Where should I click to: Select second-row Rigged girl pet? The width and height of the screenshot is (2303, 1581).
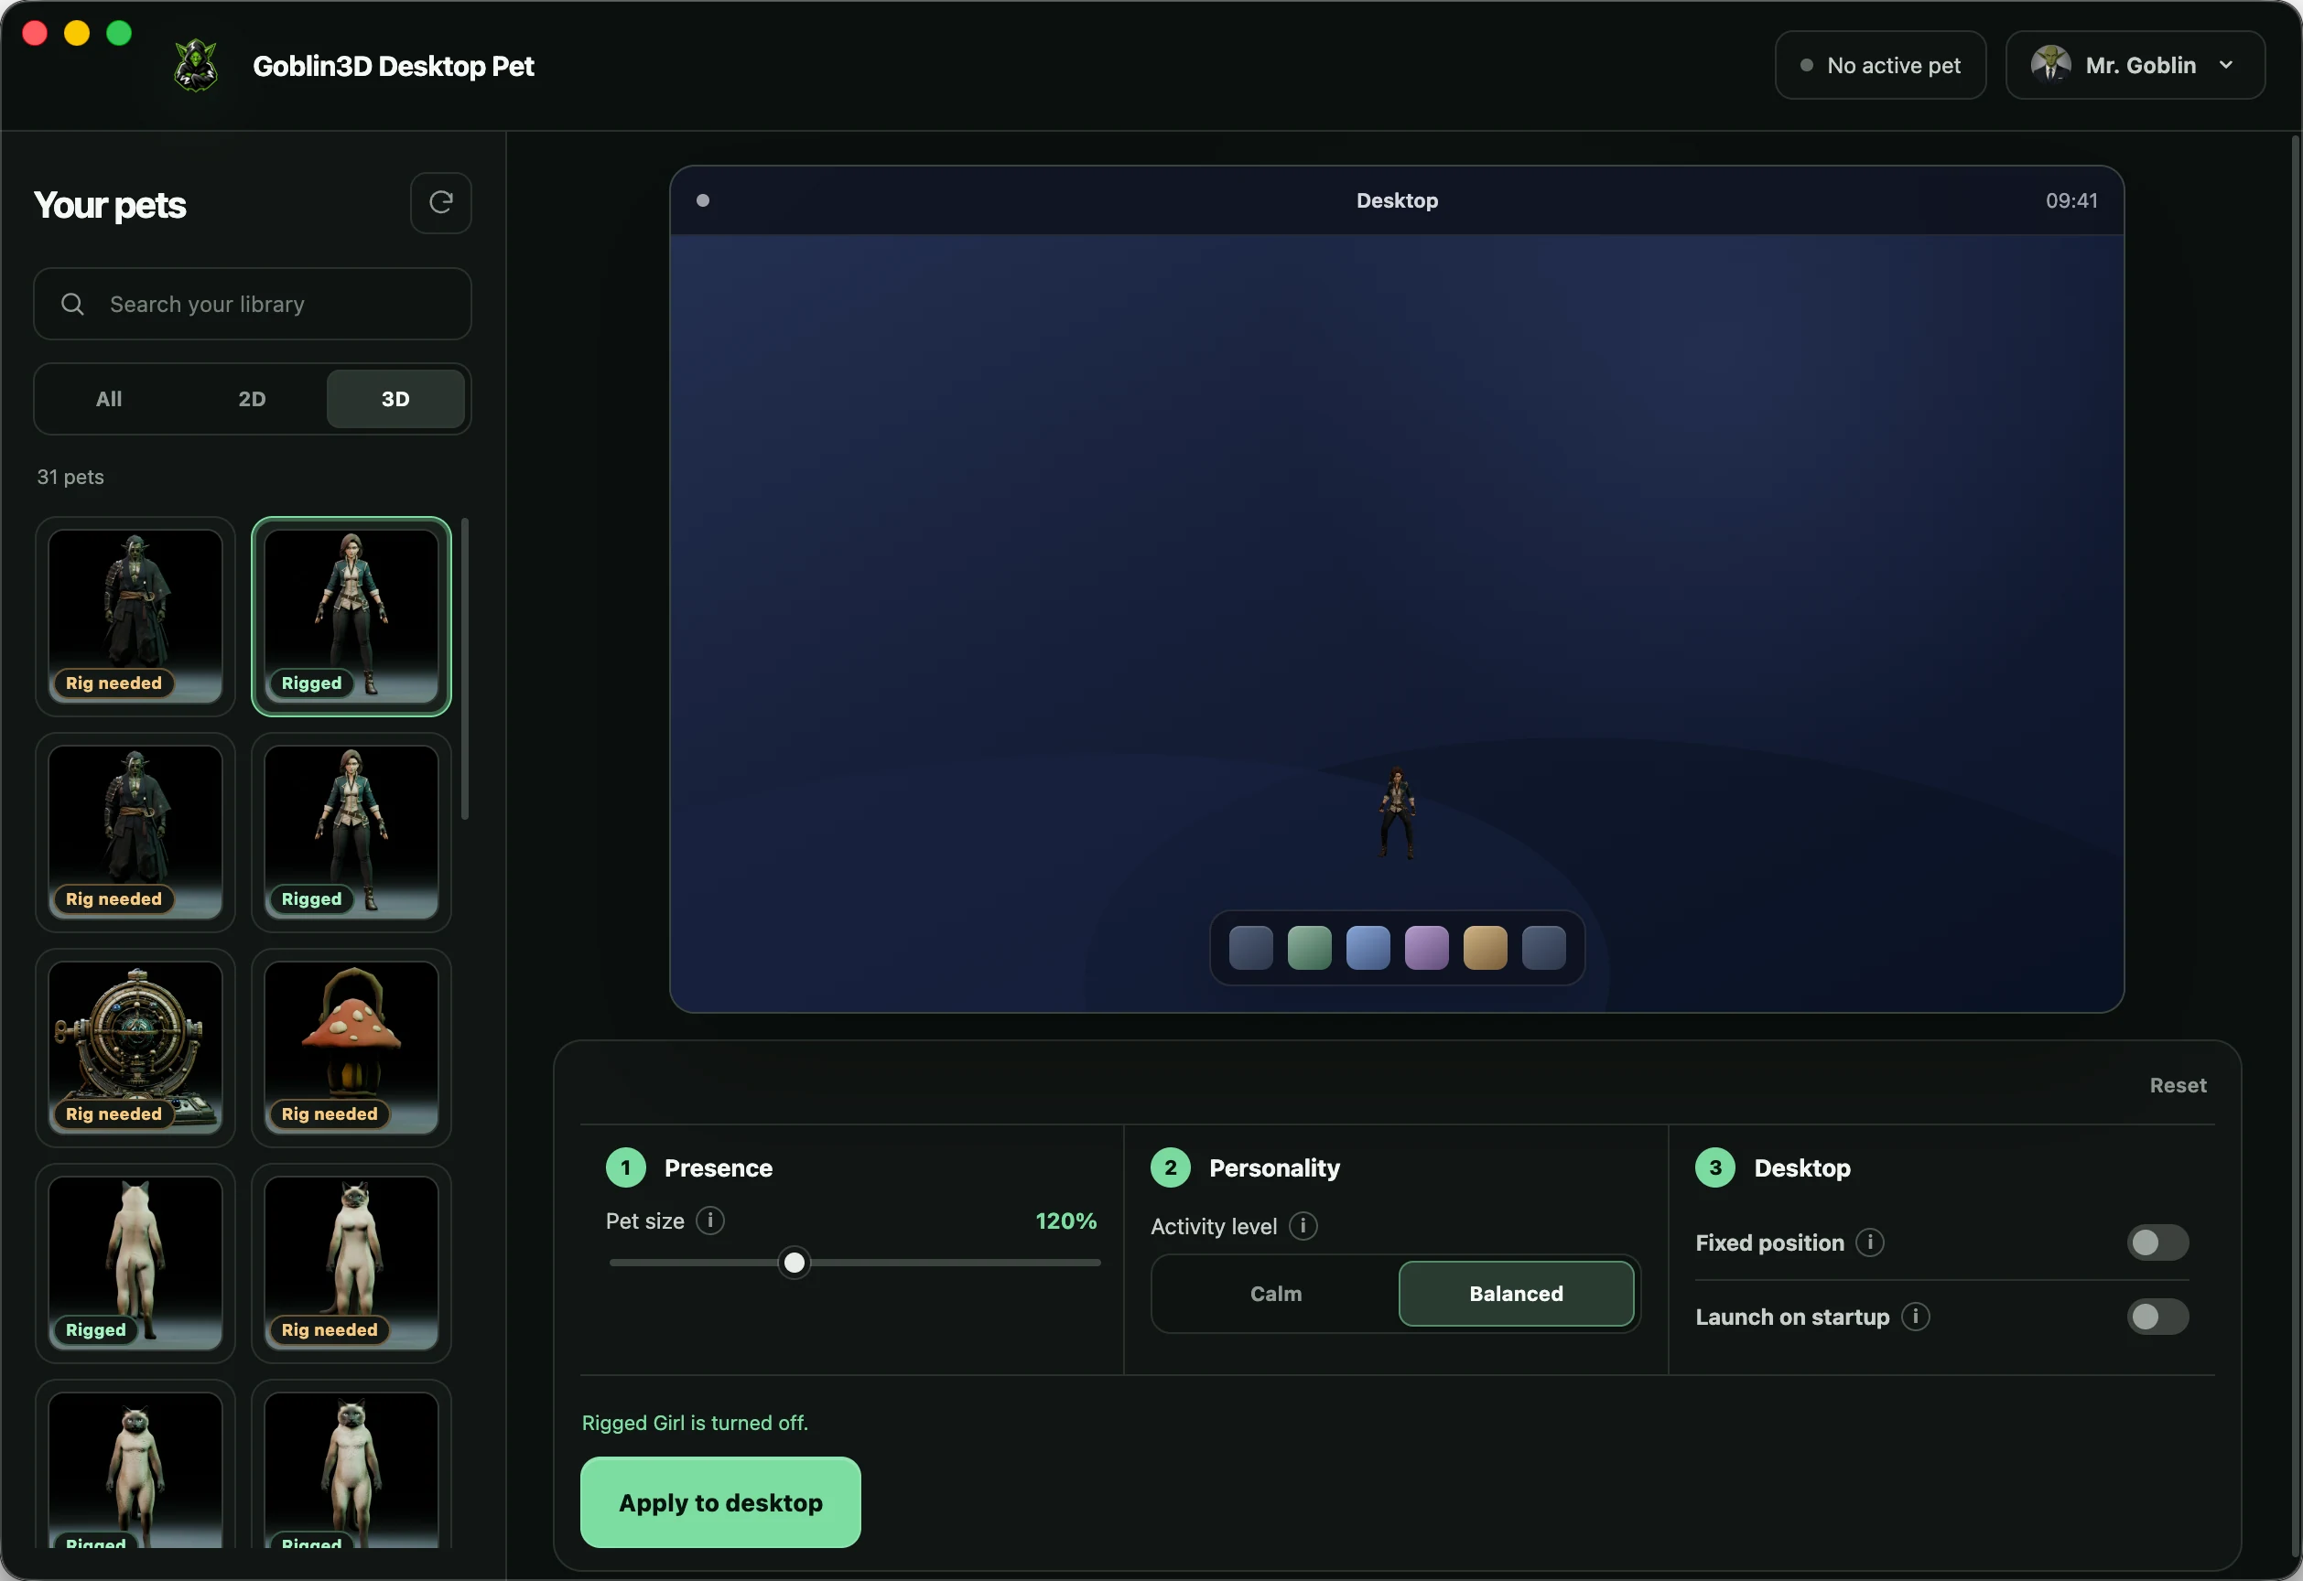351,832
